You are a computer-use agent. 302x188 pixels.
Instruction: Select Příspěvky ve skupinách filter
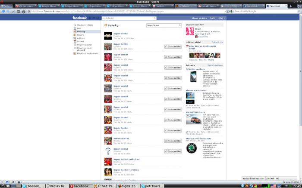click(x=88, y=54)
